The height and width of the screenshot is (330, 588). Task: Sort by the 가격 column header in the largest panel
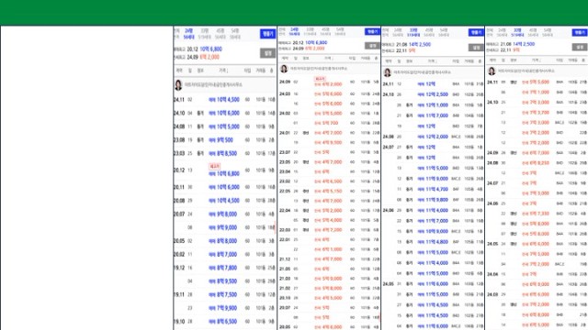tap(223, 71)
